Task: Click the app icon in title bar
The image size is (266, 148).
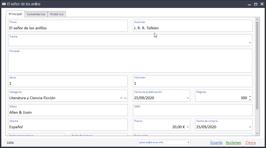Action: click(x=4, y=4)
